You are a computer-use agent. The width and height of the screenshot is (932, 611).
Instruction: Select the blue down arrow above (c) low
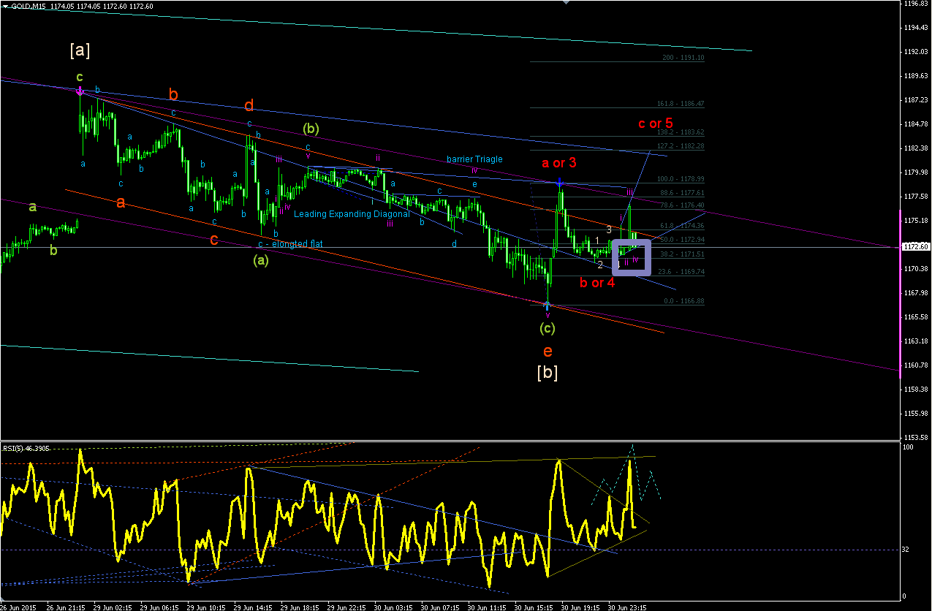(548, 305)
